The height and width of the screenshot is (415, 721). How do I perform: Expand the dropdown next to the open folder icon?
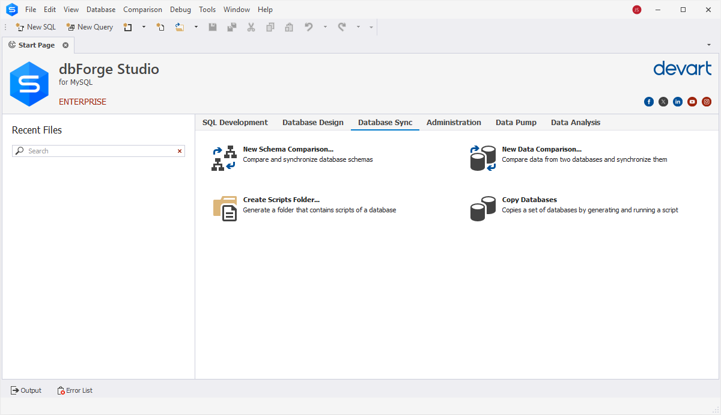[196, 27]
